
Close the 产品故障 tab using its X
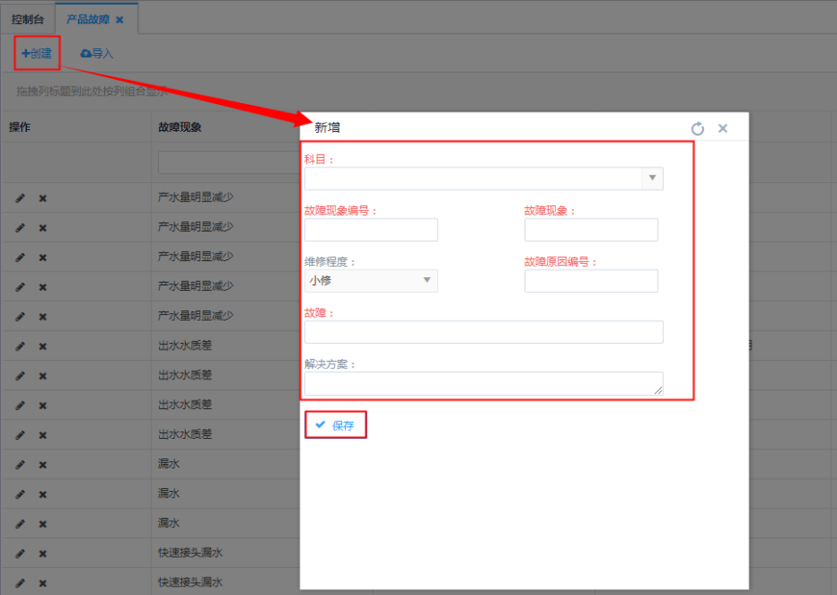[x=119, y=20]
